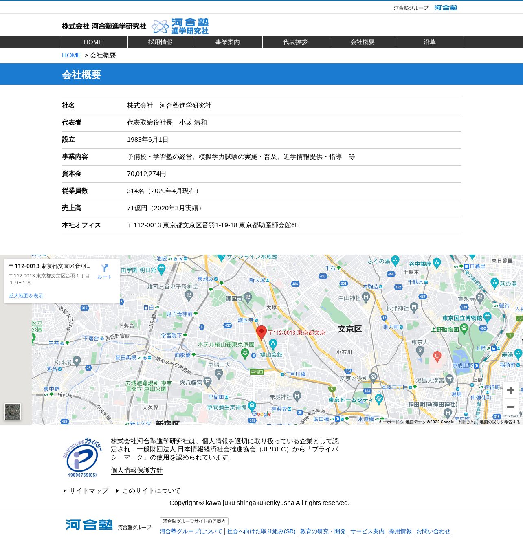Click the 湯島天満宮 shrine marker

[x=449, y=379]
